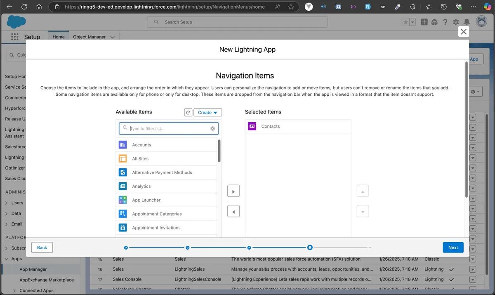The height and width of the screenshot is (295, 495).
Task: Click the global actions plus icon
Action: (424, 22)
